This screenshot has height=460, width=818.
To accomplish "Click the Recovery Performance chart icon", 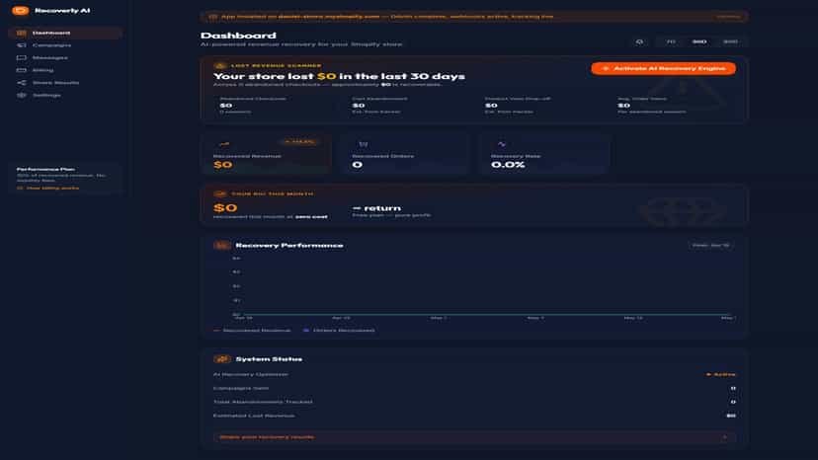I will click(221, 245).
